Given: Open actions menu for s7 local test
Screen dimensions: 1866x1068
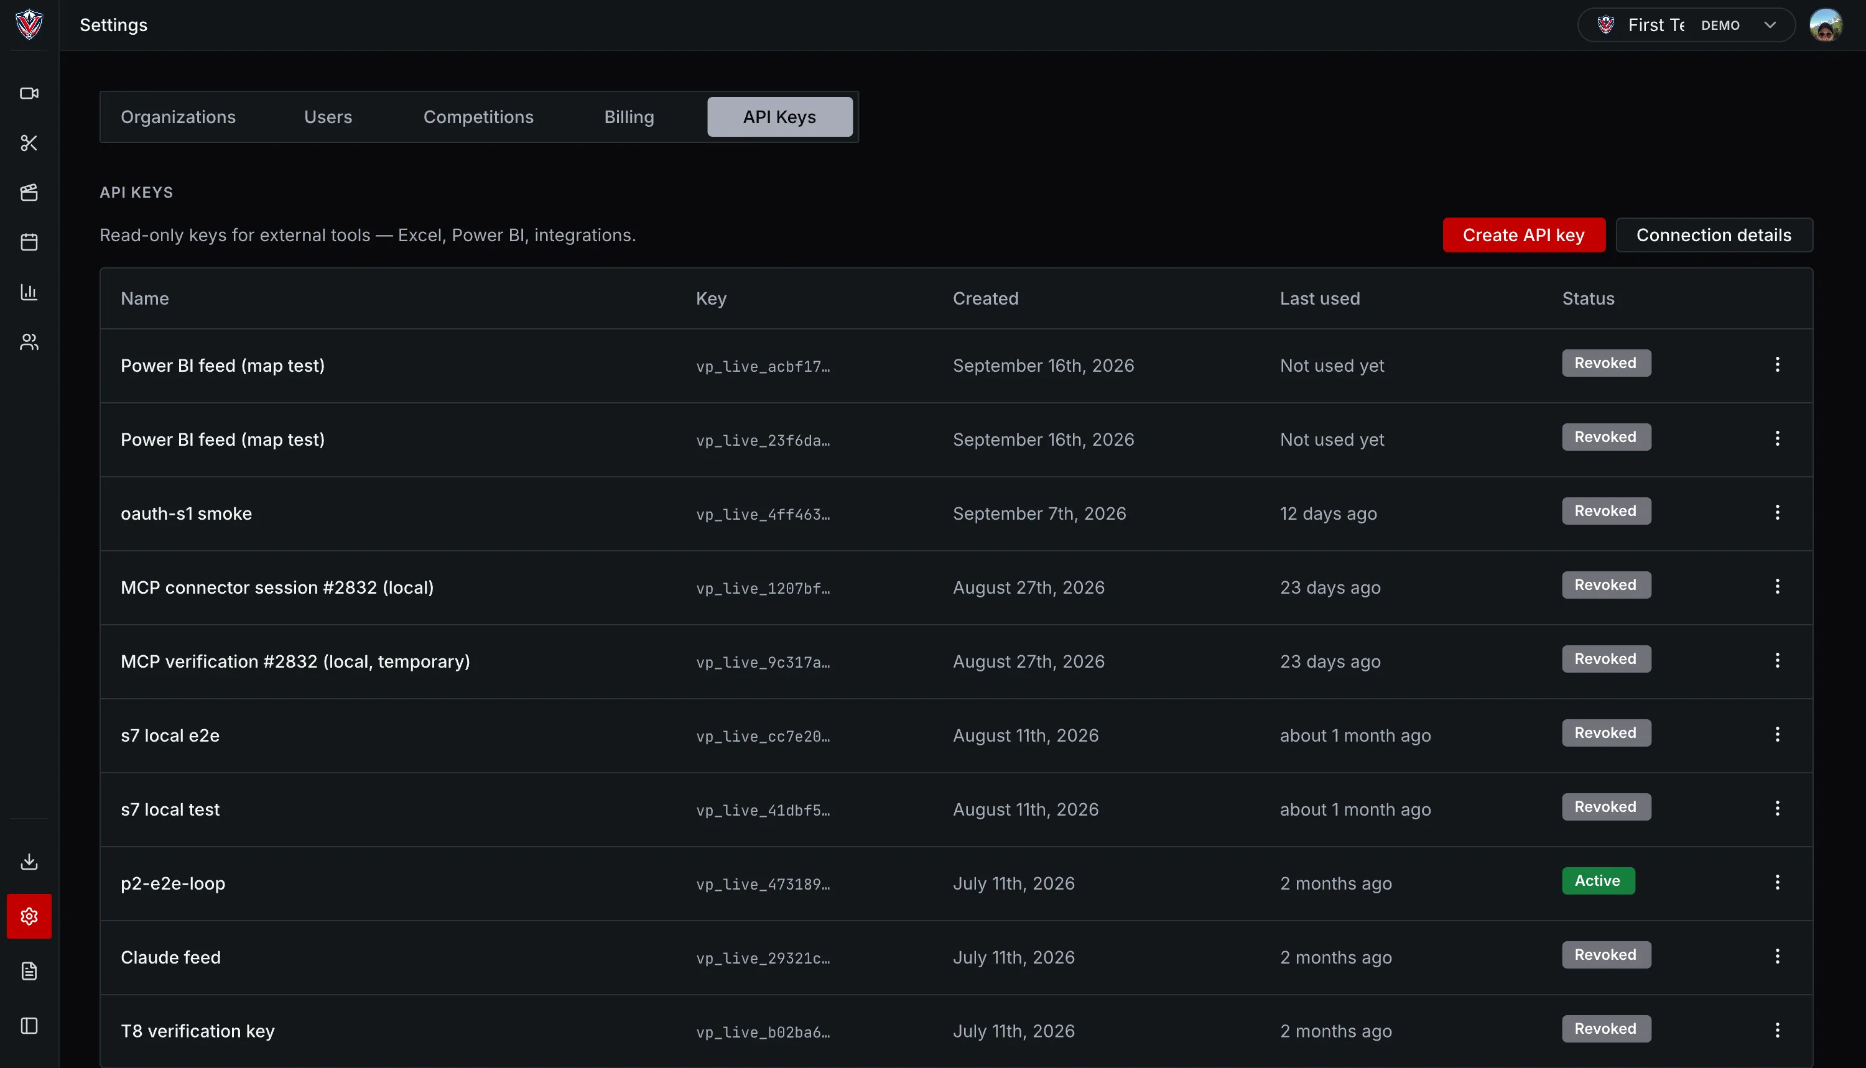Looking at the screenshot, I should click(1777, 808).
